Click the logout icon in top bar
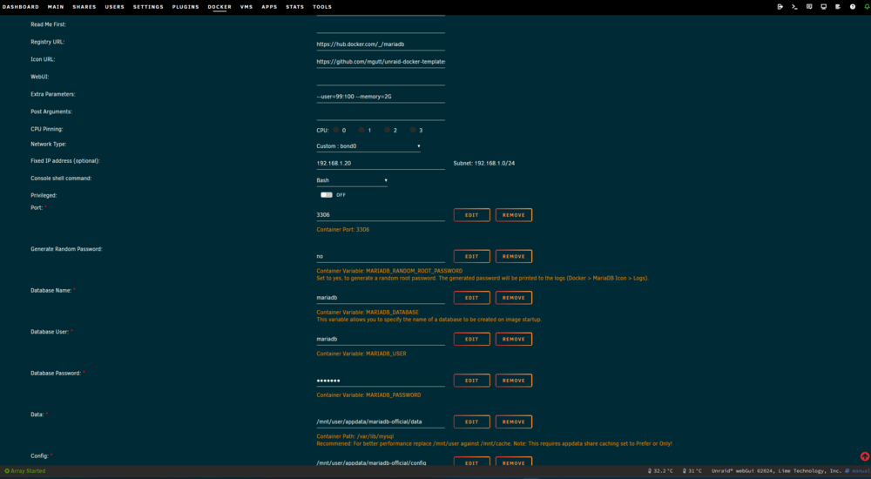 pos(780,7)
